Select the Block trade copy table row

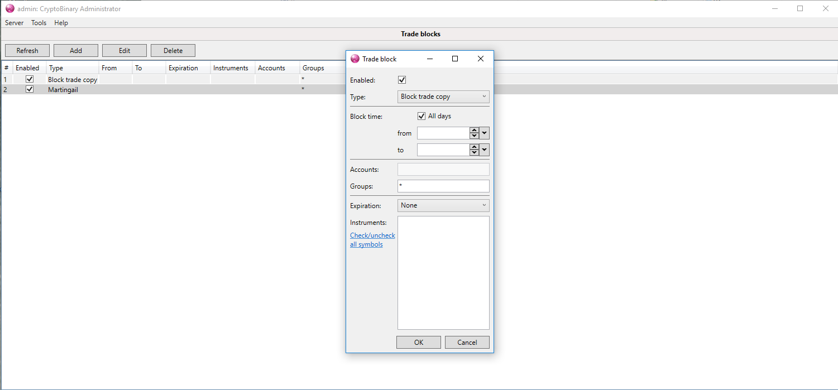click(x=73, y=80)
